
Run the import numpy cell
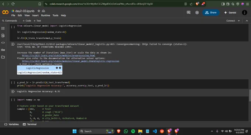13,100
